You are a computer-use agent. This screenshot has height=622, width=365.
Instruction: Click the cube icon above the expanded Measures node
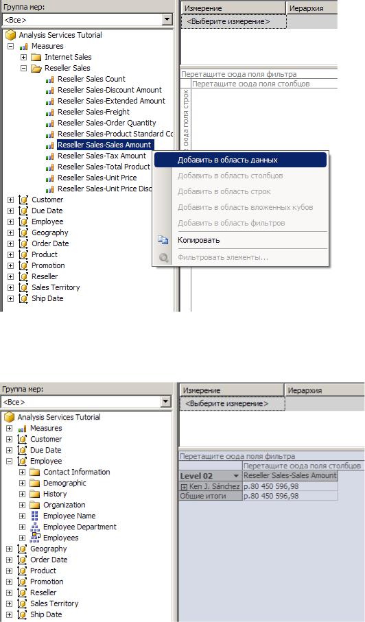[x=10, y=35]
